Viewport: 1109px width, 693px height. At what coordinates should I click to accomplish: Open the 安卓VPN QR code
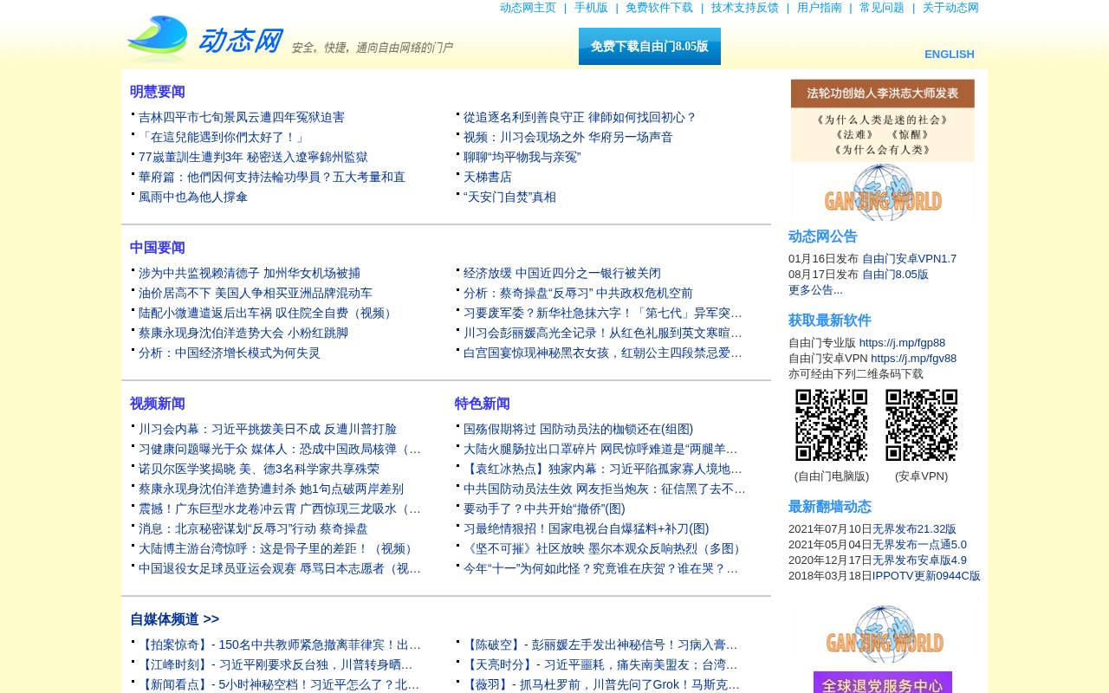pyautogui.click(x=922, y=425)
